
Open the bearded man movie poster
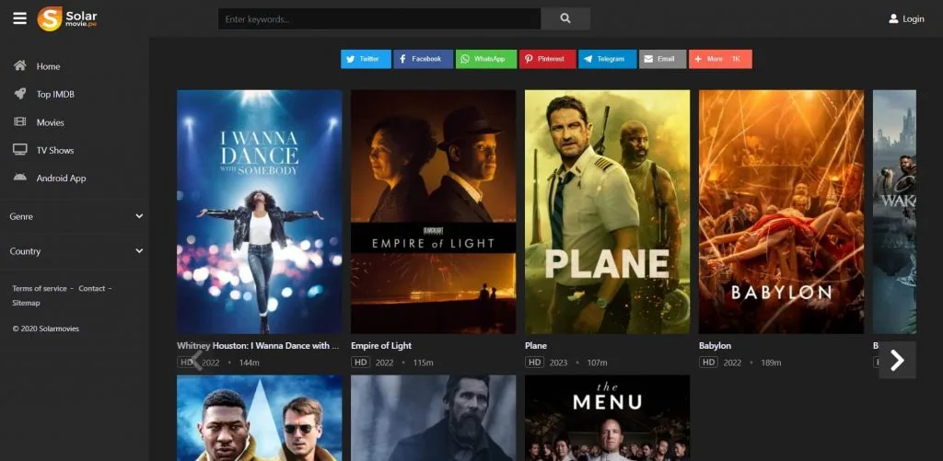tap(433, 418)
